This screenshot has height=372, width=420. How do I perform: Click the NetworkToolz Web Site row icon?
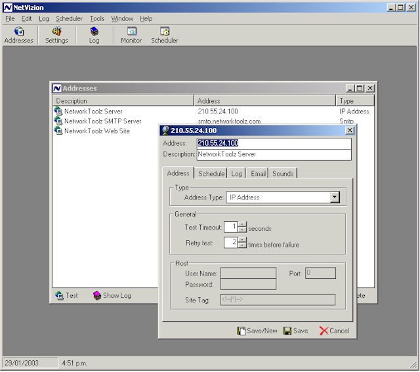(58, 131)
